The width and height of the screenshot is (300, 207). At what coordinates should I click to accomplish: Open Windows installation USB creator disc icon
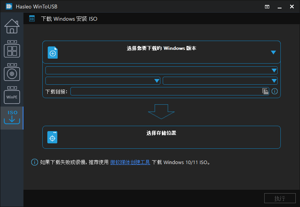(12, 72)
